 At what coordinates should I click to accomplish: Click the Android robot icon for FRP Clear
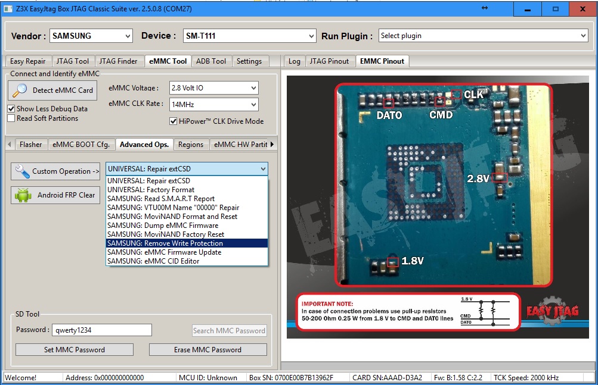click(23, 195)
